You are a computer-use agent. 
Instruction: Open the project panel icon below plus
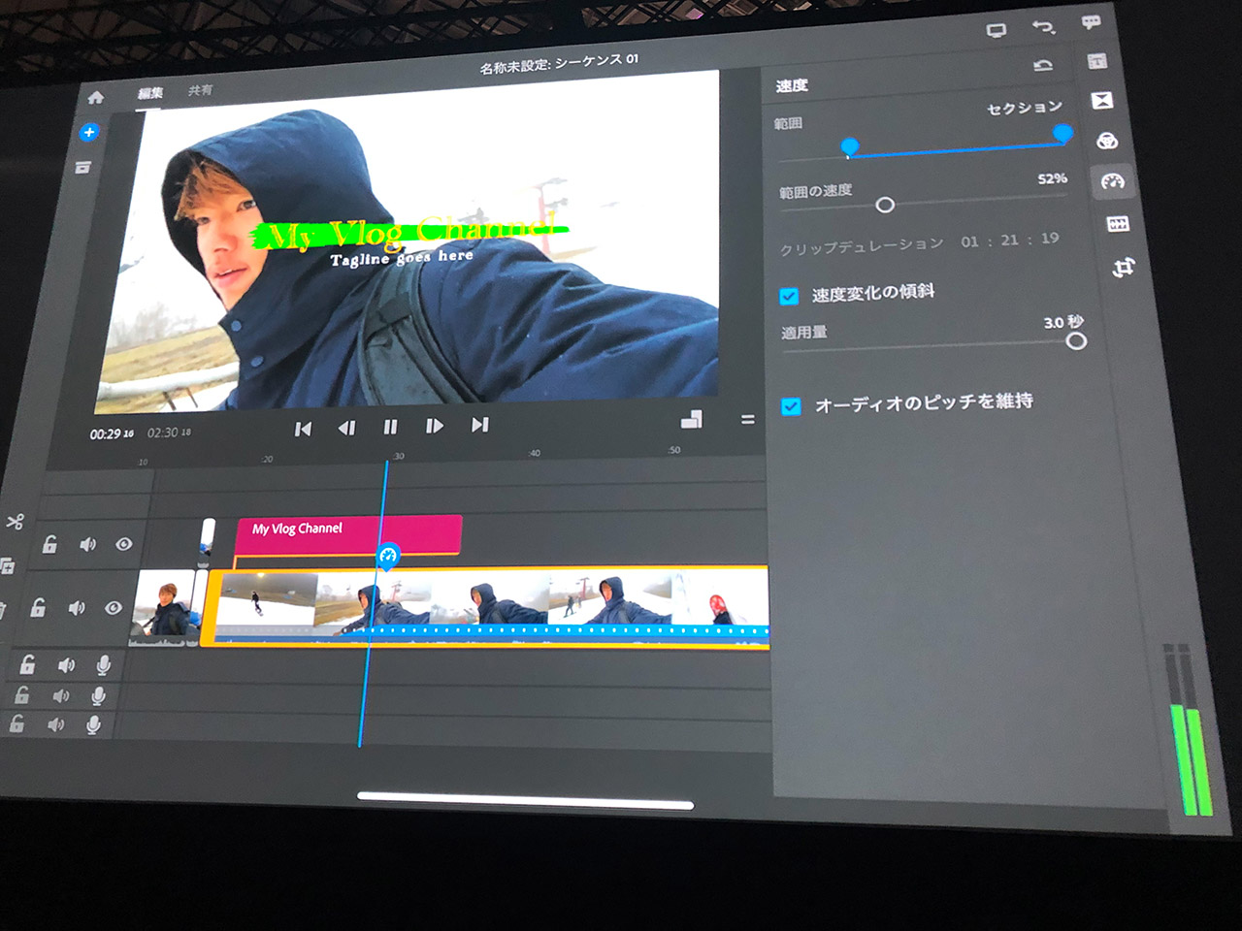(82, 167)
